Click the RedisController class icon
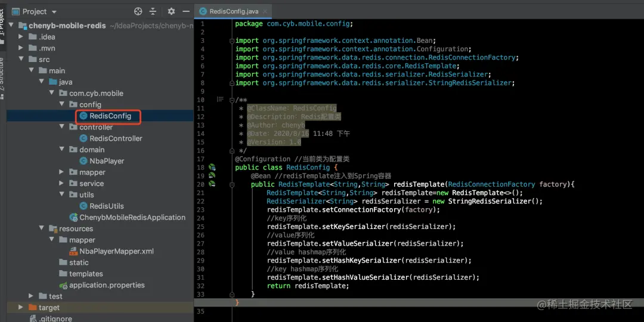Viewport: 644px width, 322px height. (83, 138)
